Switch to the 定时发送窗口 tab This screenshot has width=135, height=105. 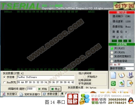(30, 94)
